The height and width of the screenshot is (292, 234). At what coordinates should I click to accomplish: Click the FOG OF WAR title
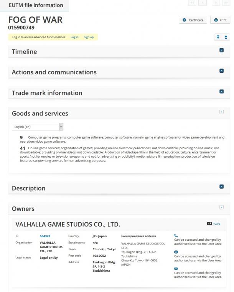click(x=35, y=20)
